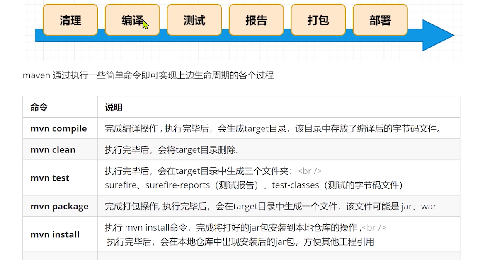Click the 'mvn package' command cell

(60, 206)
